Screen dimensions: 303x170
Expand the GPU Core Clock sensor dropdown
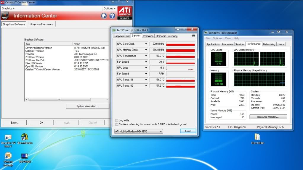(146, 44)
